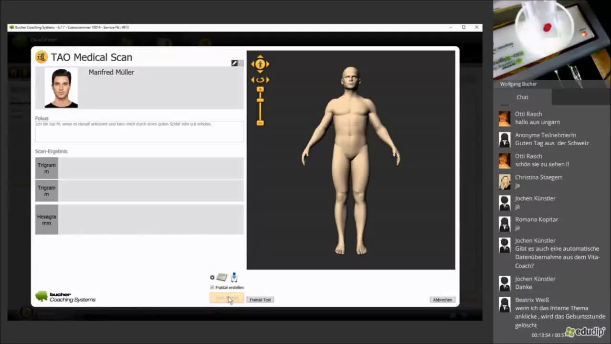Minimize the Bucher Coaching Systems window

pyautogui.click(x=451, y=27)
